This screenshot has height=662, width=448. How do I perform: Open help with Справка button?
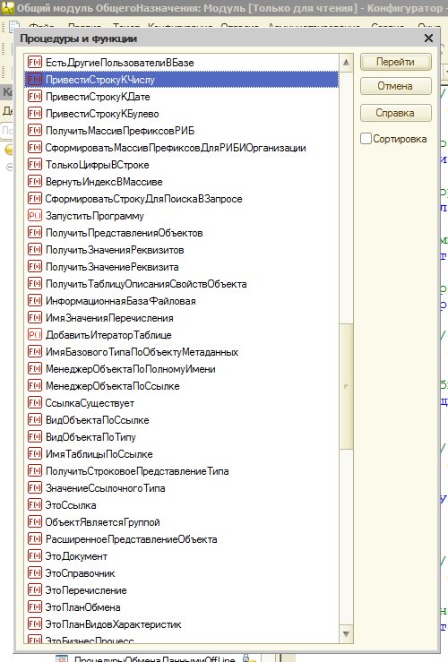pos(396,113)
